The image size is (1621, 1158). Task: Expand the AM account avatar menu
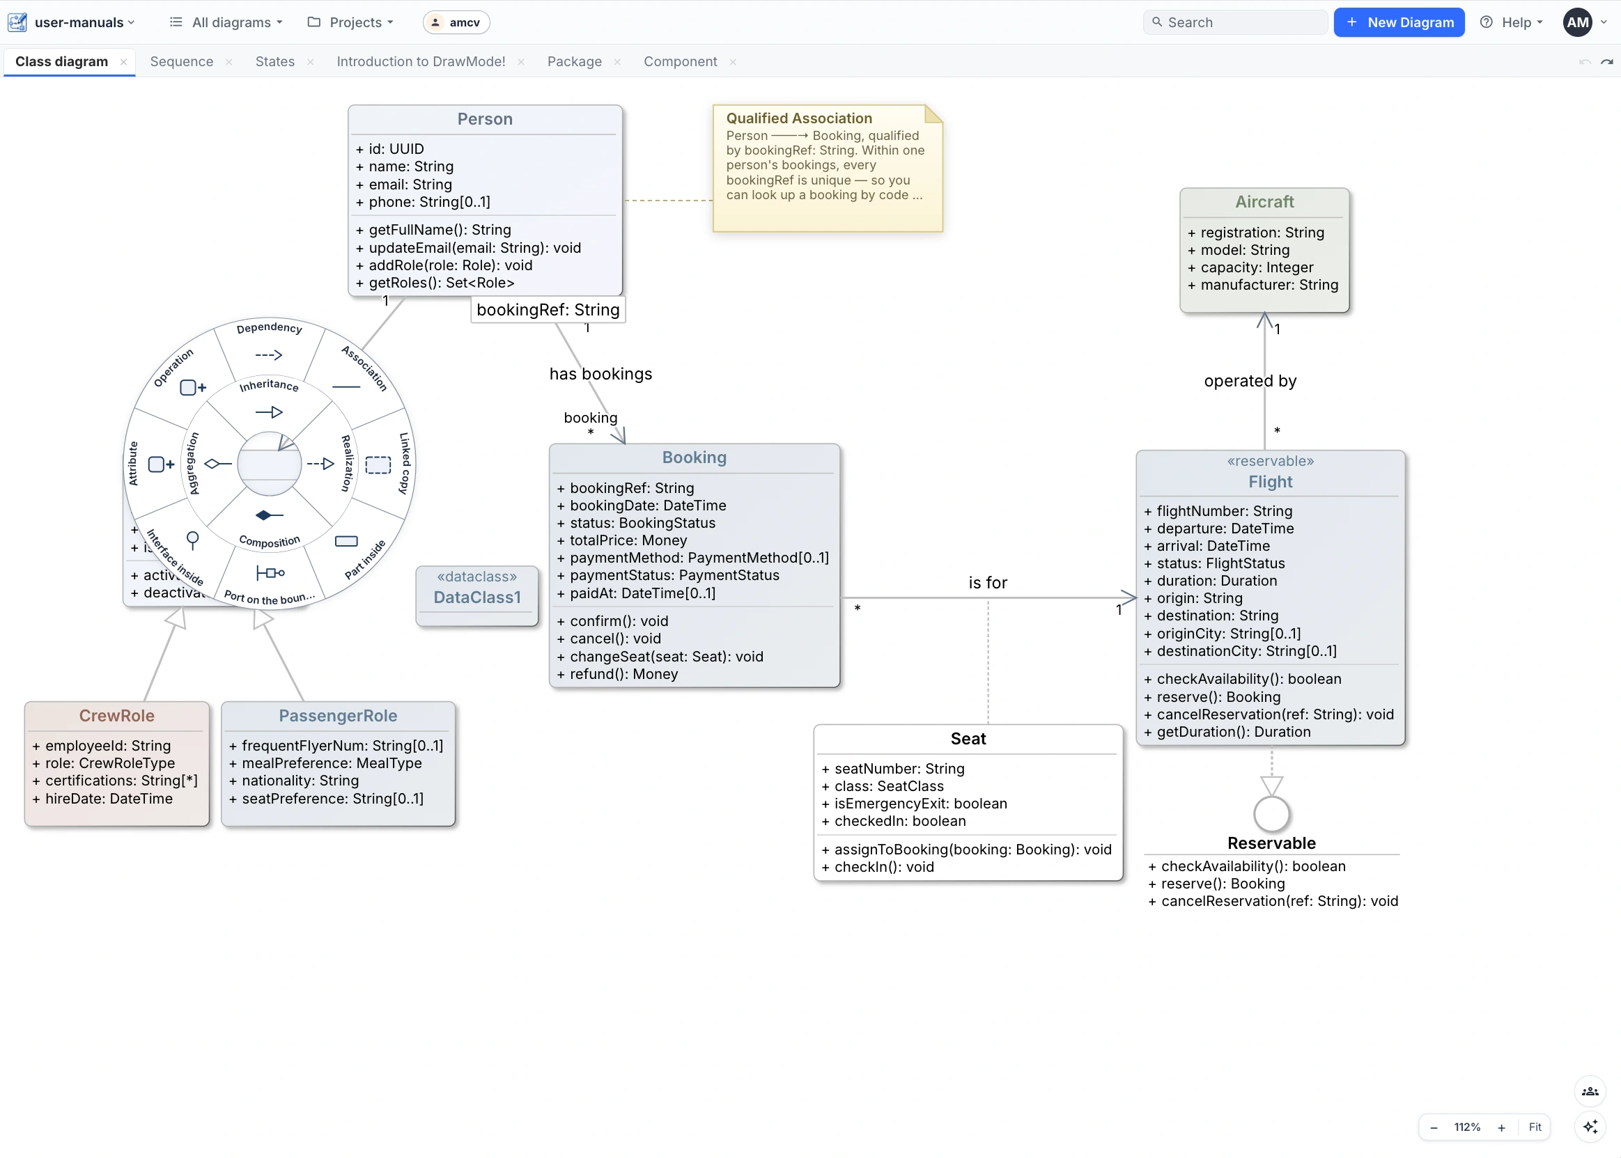click(1585, 22)
